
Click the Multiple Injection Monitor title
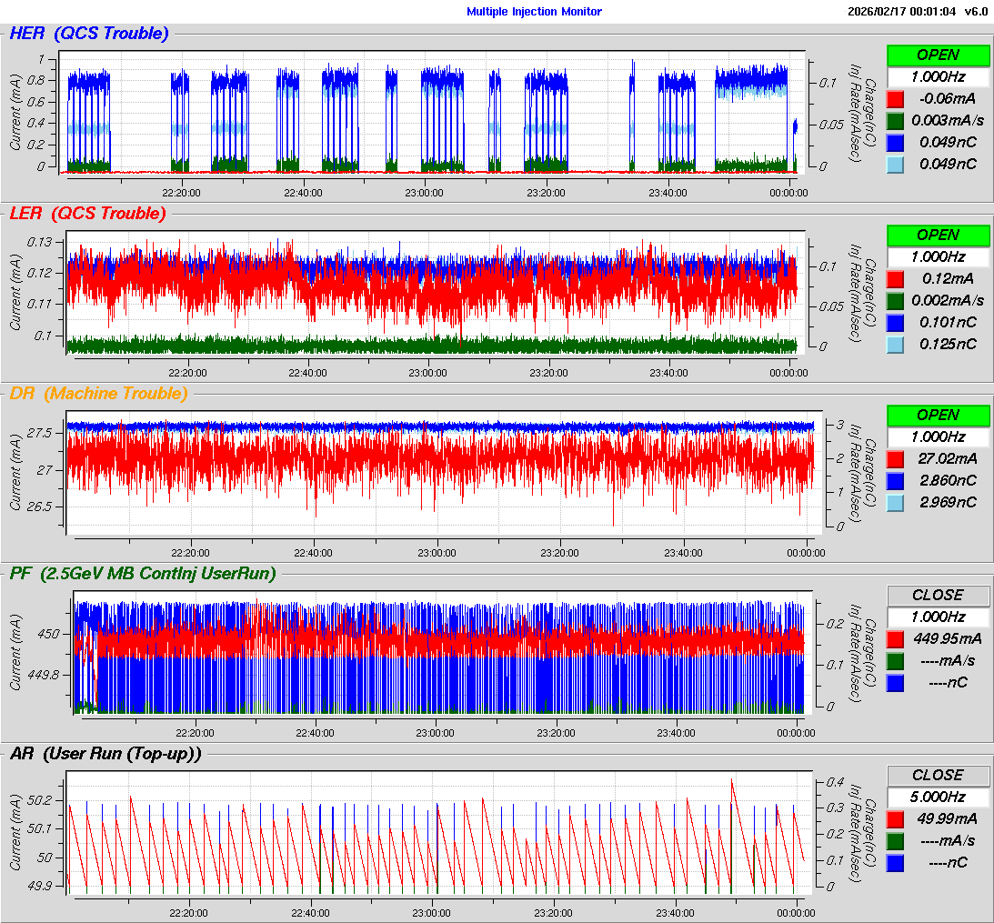click(534, 12)
